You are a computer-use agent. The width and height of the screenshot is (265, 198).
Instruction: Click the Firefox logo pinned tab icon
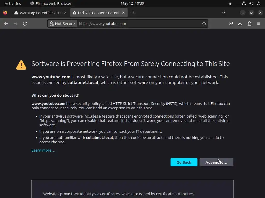tap(5, 13)
